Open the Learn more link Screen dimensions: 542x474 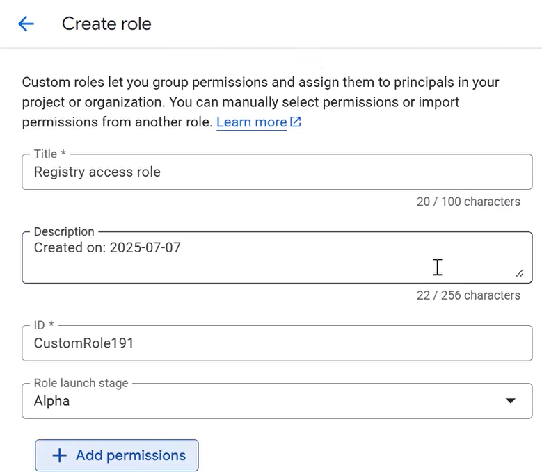pyautogui.click(x=251, y=122)
